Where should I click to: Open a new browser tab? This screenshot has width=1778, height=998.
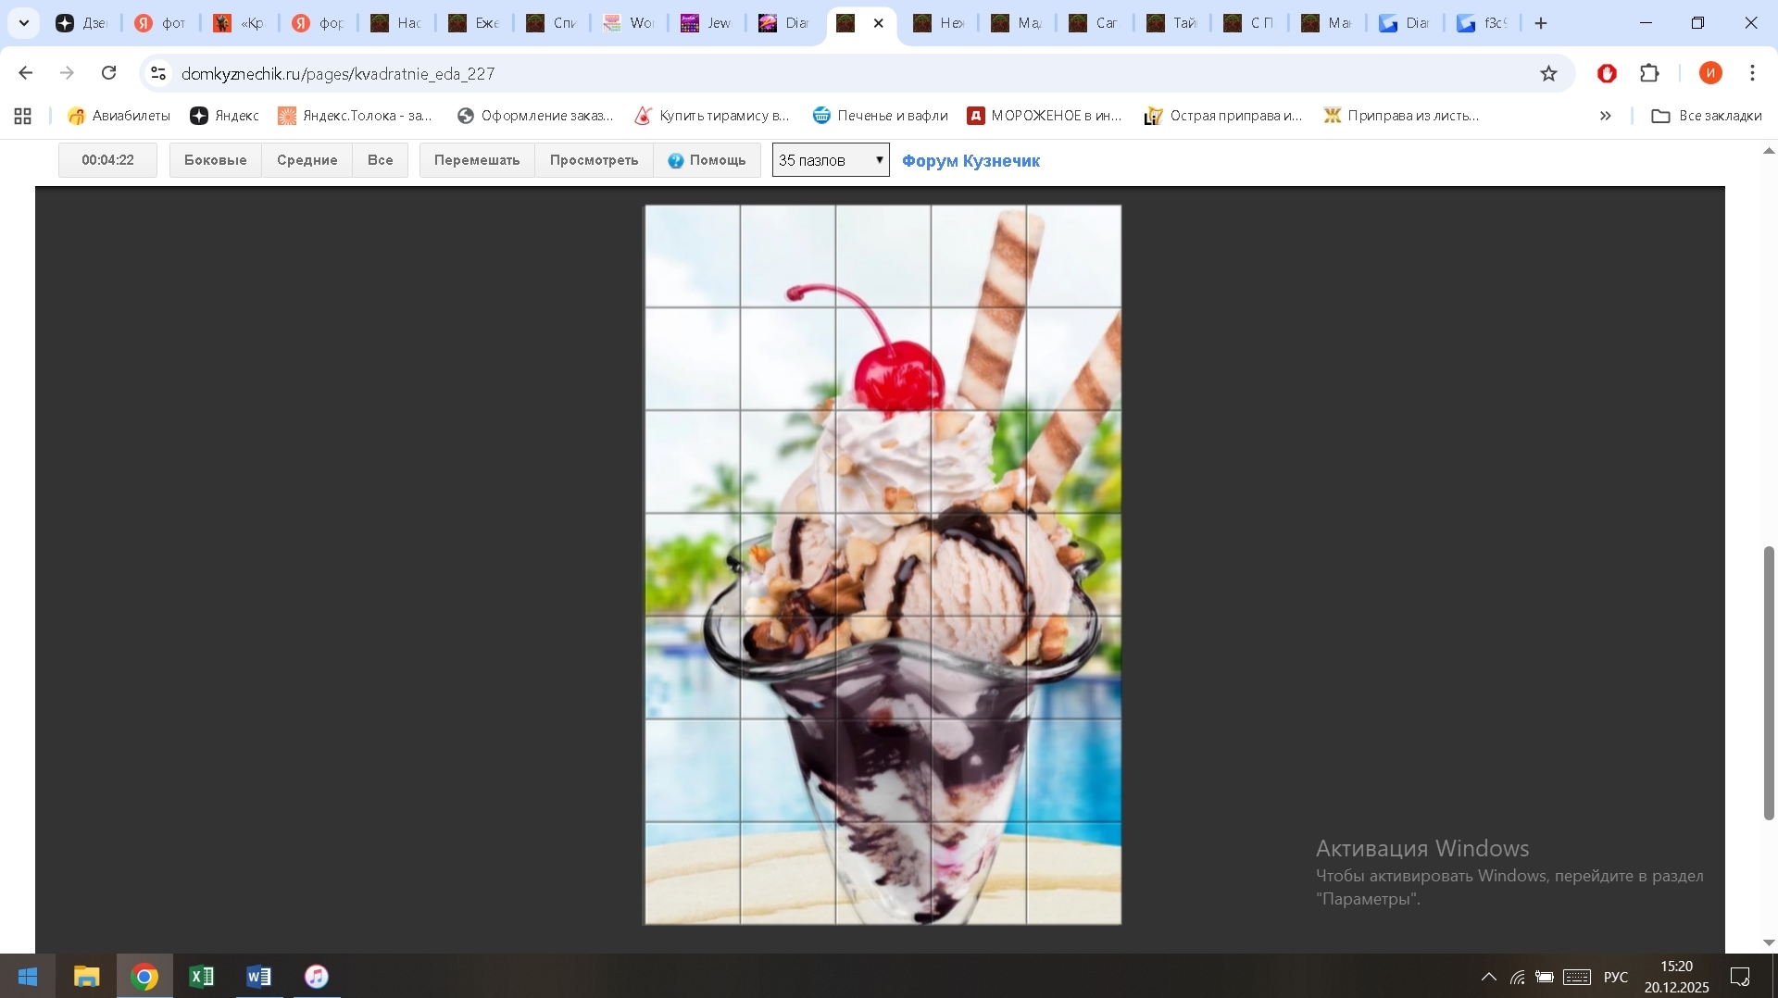[1541, 23]
